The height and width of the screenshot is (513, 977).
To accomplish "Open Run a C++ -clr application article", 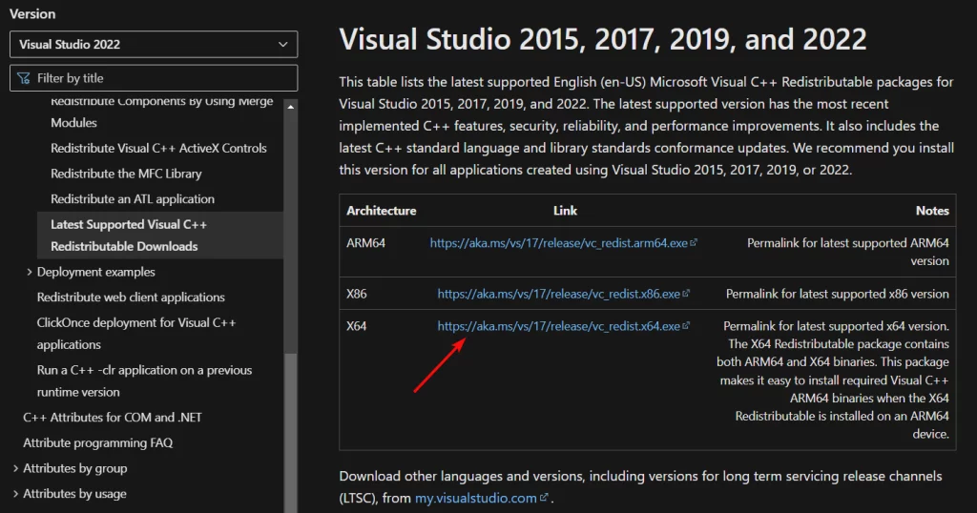I will [144, 381].
